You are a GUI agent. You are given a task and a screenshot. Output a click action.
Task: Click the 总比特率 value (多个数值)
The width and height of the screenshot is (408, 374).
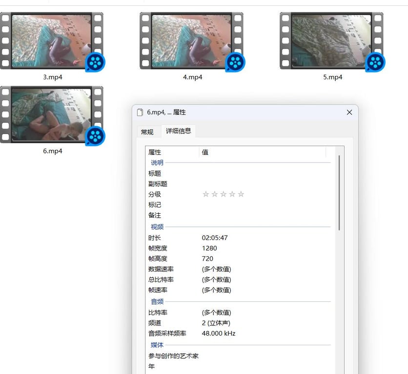[x=217, y=280]
